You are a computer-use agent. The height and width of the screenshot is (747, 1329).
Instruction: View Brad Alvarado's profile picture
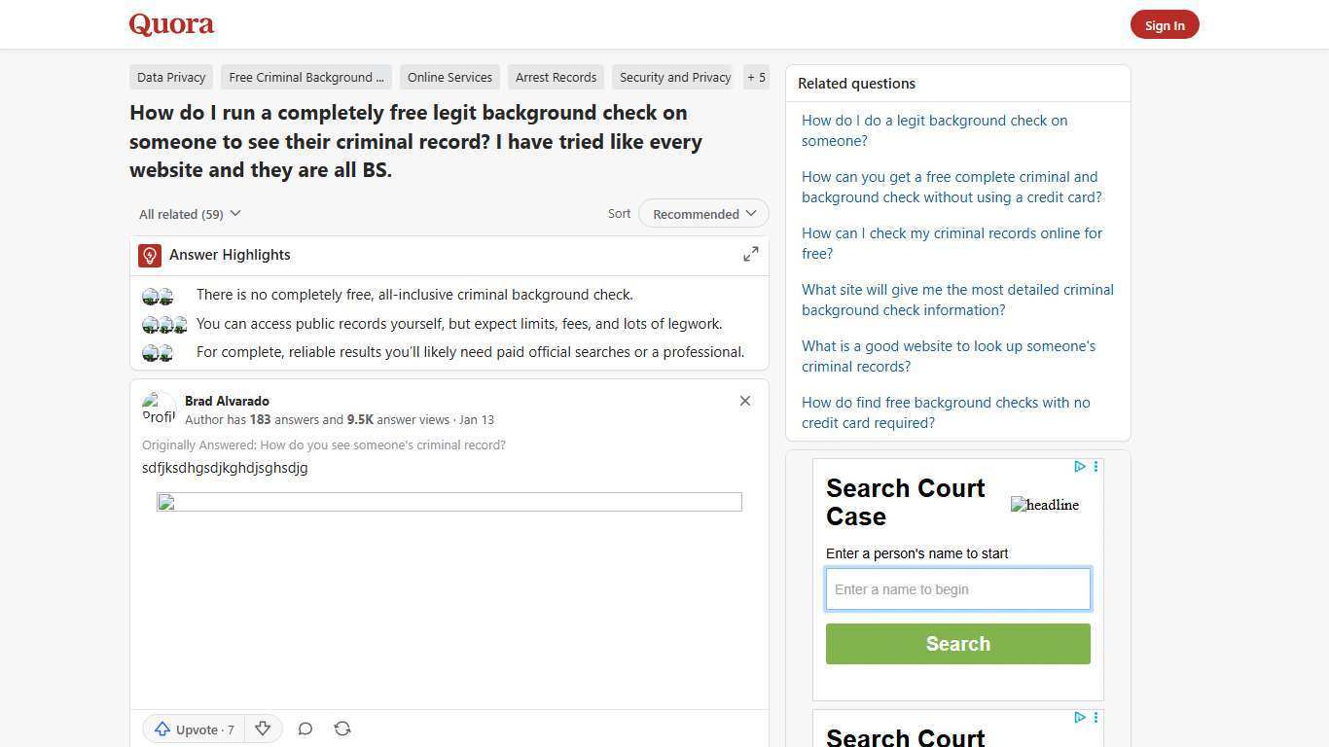[x=159, y=409]
